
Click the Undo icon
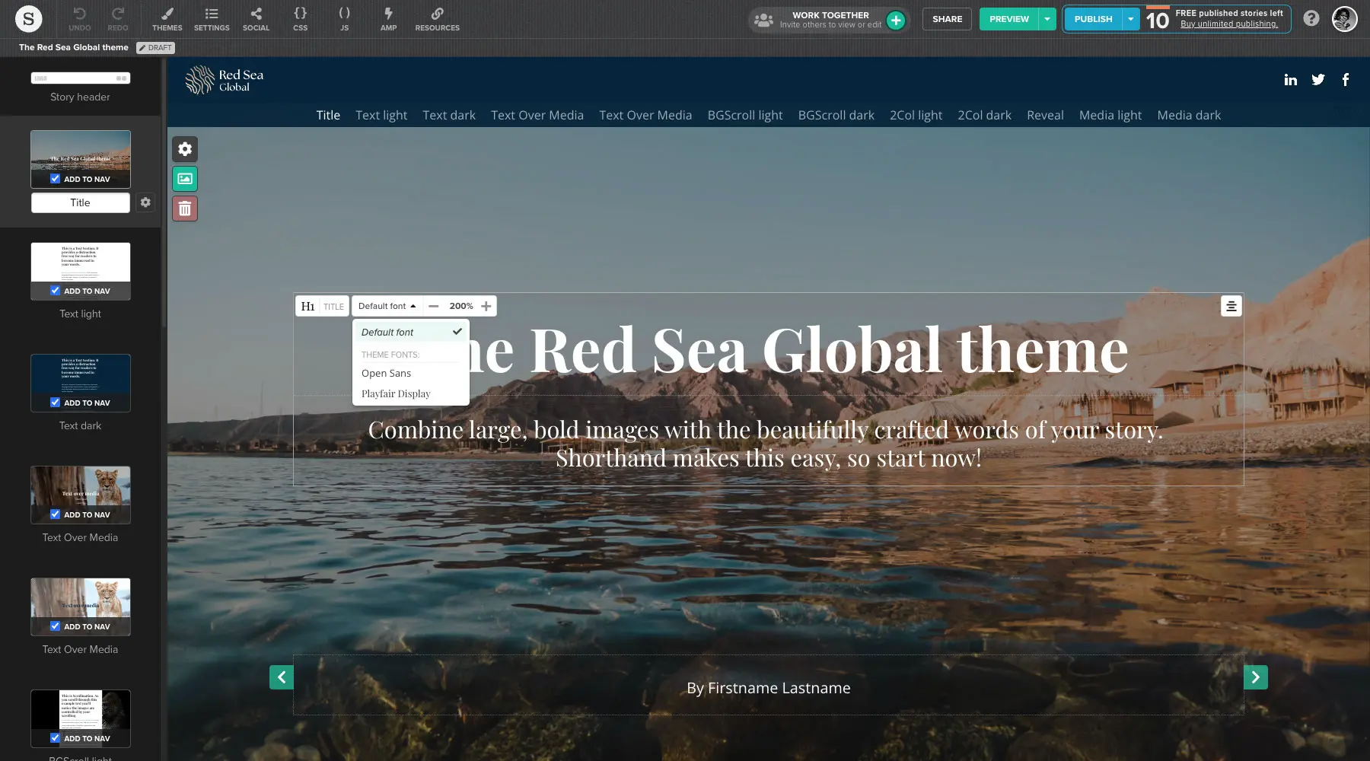coord(80,19)
